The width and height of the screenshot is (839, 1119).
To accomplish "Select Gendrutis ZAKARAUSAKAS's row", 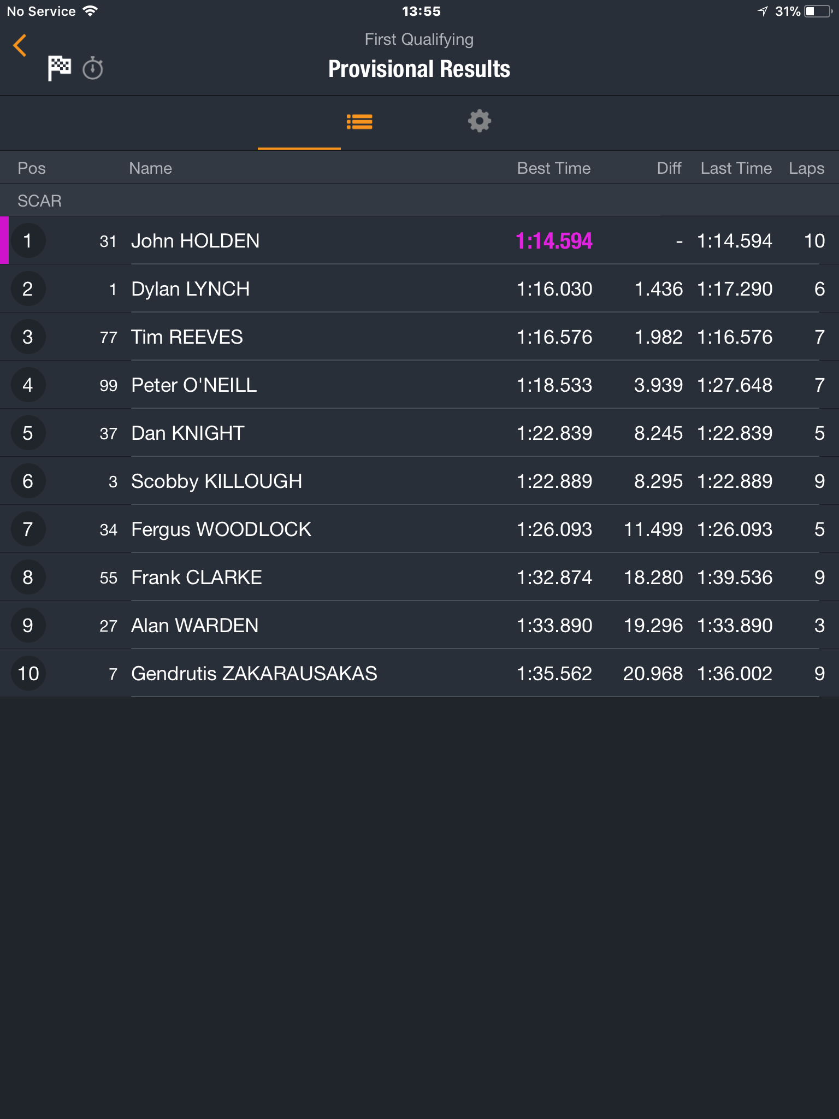I will (419, 674).
